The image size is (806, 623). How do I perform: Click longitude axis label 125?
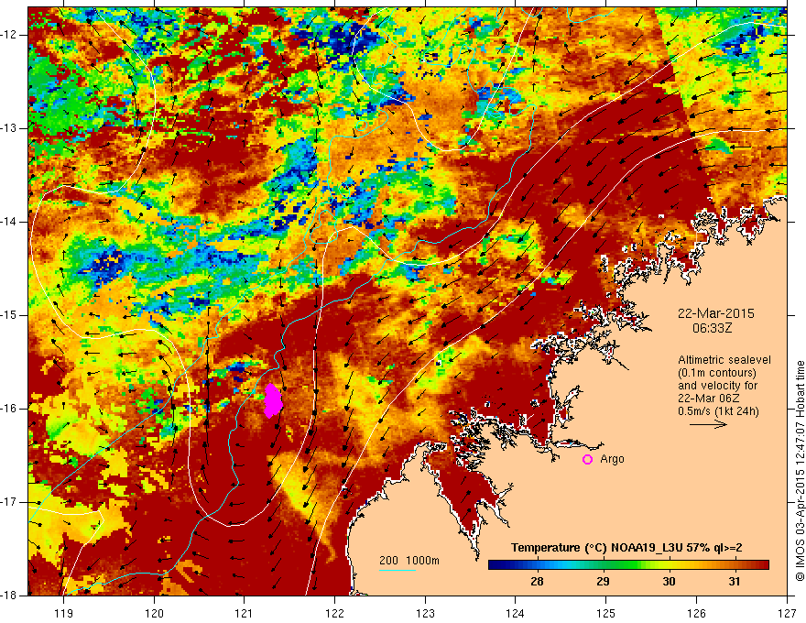pos(606,613)
